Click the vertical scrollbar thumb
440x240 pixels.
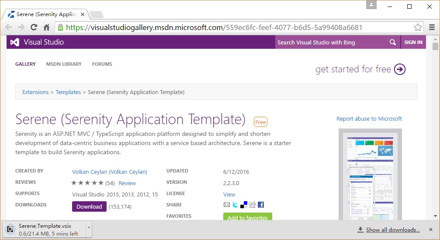click(435, 46)
